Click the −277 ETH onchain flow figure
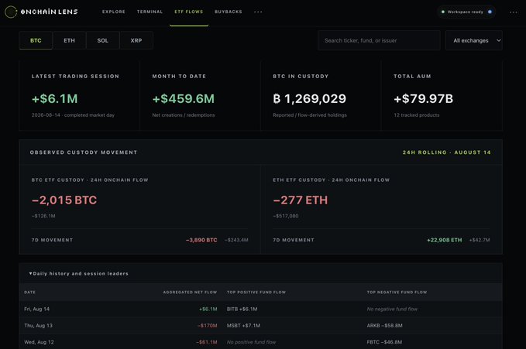Viewport: 526px width, 349px height. (x=301, y=200)
